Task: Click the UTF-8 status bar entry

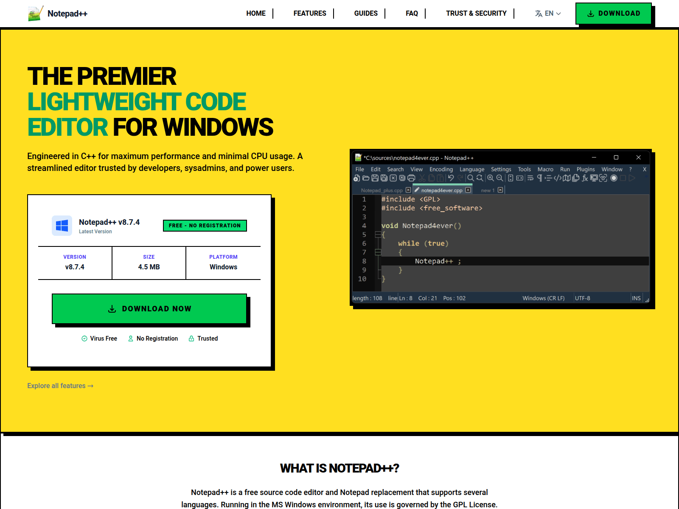Action: 582,298
